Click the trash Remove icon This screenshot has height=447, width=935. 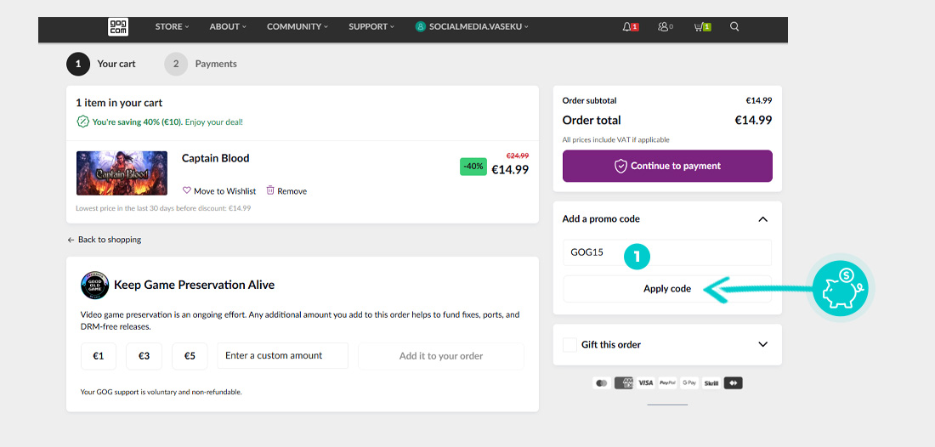point(270,191)
